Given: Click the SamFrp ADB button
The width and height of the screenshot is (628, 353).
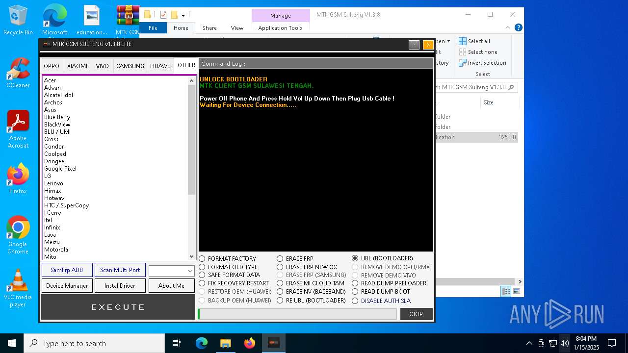Looking at the screenshot, I should click(x=67, y=270).
